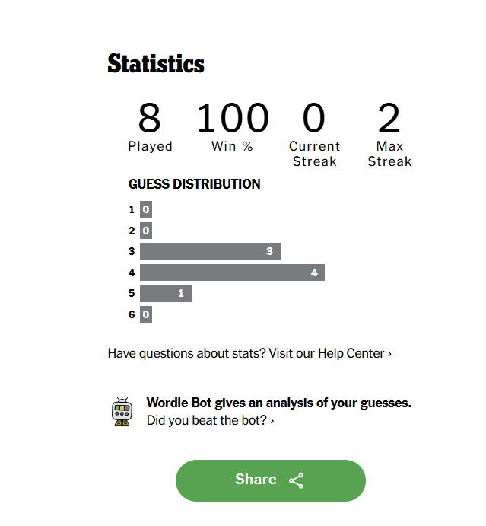This screenshot has height=526, width=486.
Task: Click the Current Streak value of 0
Action: (314, 119)
